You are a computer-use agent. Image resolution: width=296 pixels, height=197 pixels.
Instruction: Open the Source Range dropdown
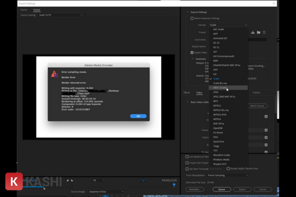[x=101, y=191]
